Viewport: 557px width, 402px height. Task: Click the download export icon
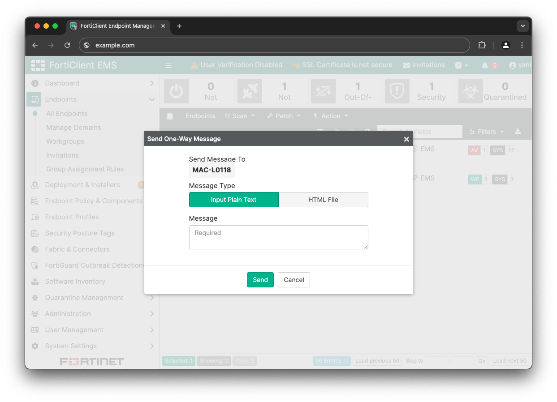coord(518,131)
